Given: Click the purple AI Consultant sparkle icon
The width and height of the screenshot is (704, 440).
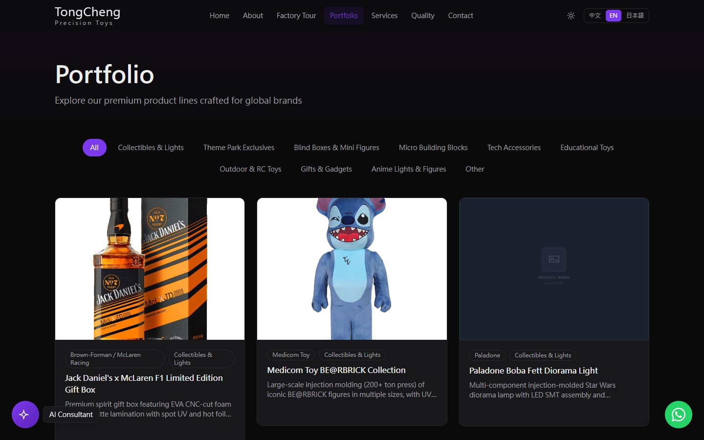Looking at the screenshot, I should pyautogui.click(x=25, y=415).
